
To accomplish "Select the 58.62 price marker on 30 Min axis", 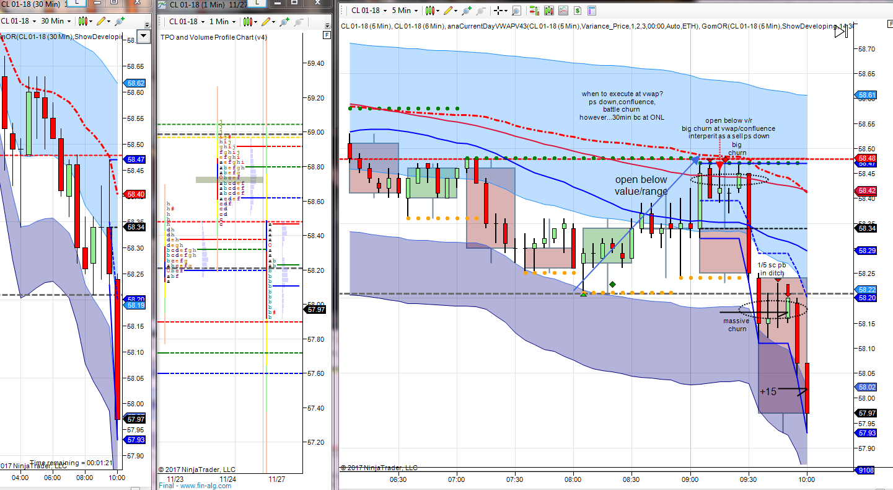I will point(136,82).
